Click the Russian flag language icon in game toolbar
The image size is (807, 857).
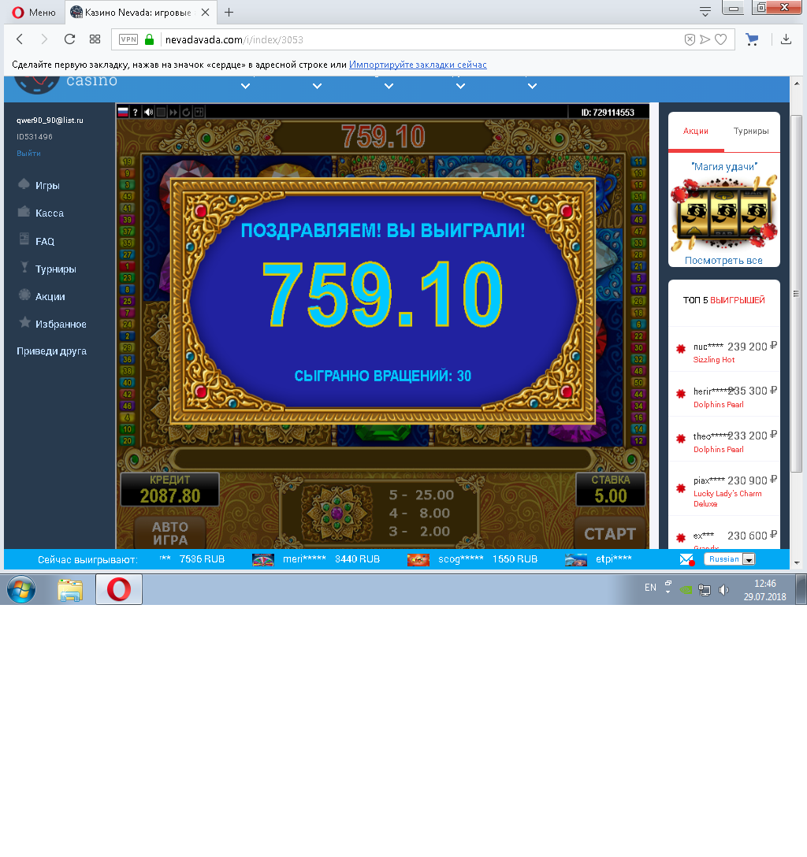point(123,112)
